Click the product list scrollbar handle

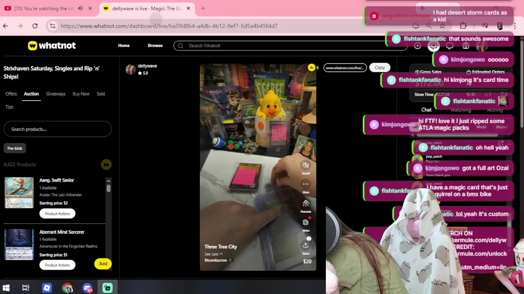(x=108, y=188)
